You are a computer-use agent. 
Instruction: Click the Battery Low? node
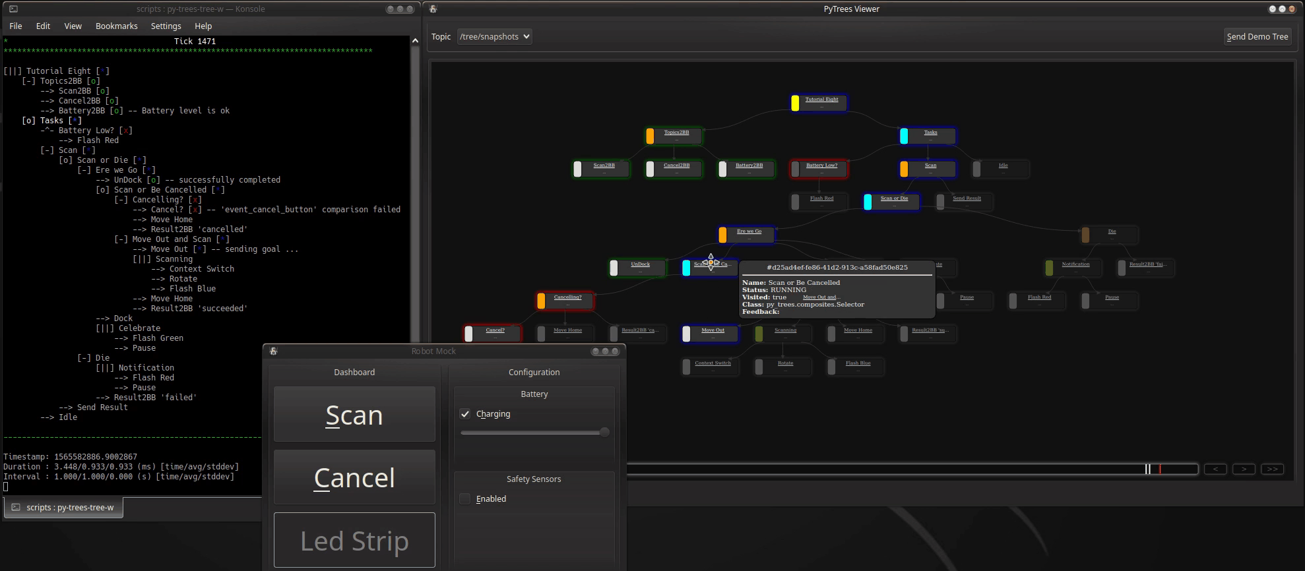click(819, 169)
